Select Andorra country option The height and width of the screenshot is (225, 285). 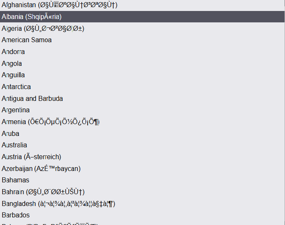[142, 52]
